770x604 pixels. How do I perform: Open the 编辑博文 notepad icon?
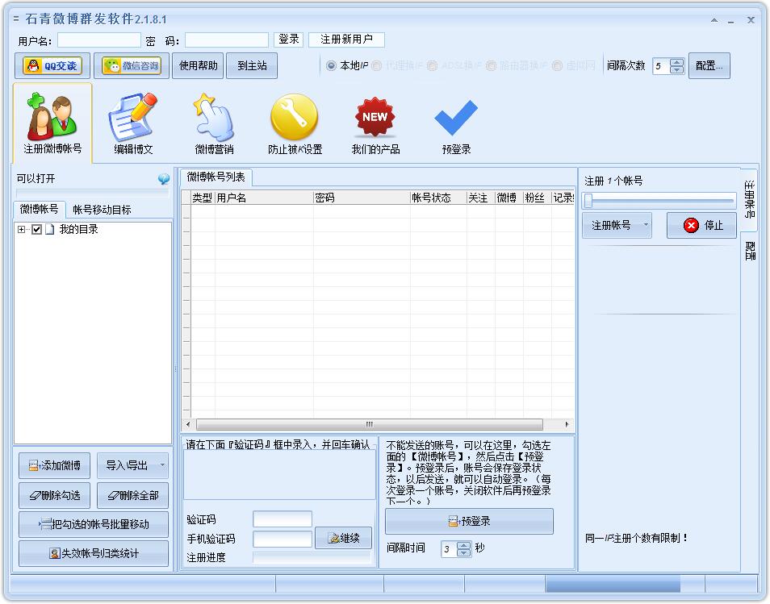point(132,123)
